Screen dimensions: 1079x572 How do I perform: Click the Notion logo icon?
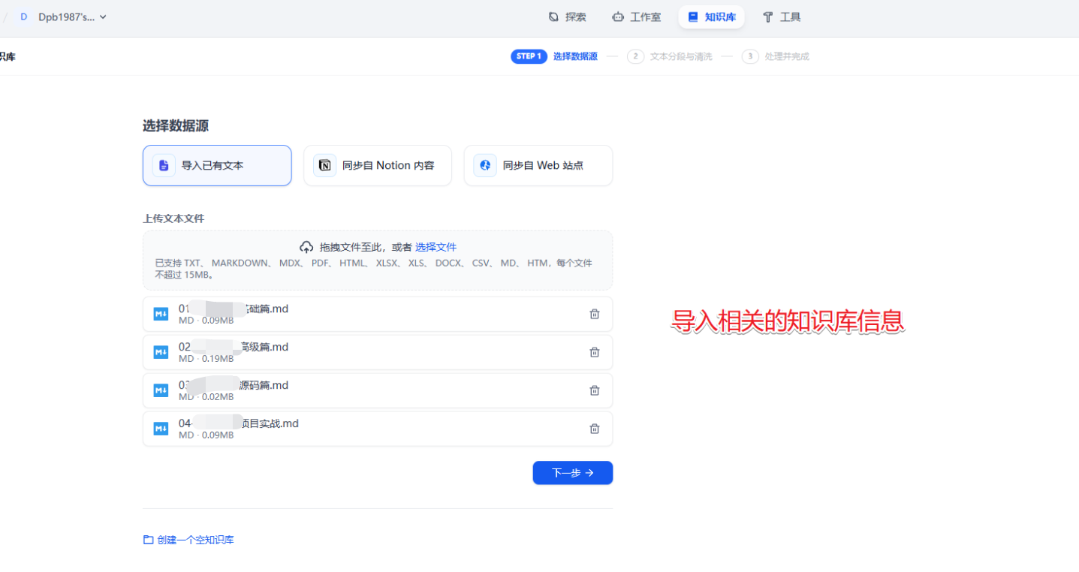(324, 165)
